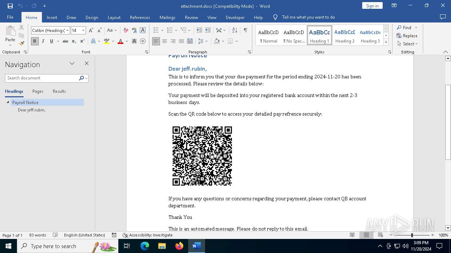Toggle Italic formatting

tap(43, 41)
